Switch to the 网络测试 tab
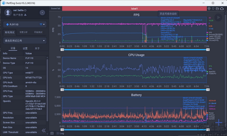 pos(38,32)
